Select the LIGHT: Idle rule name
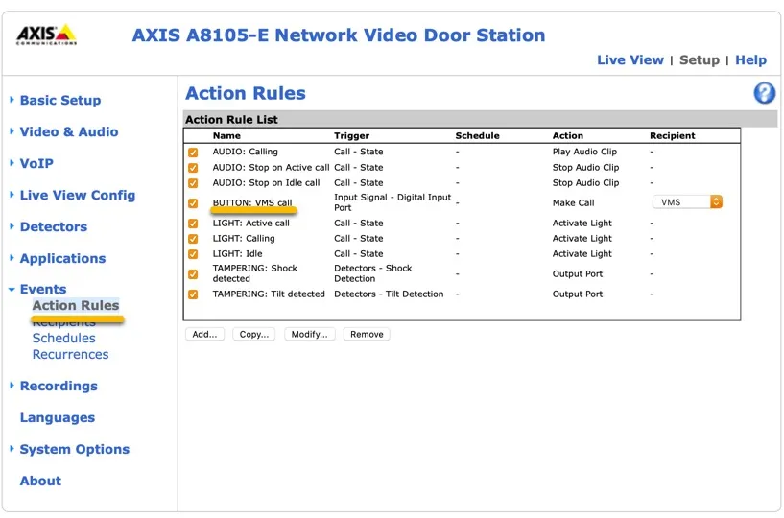This screenshot has width=784, height=518. [x=237, y=253]
